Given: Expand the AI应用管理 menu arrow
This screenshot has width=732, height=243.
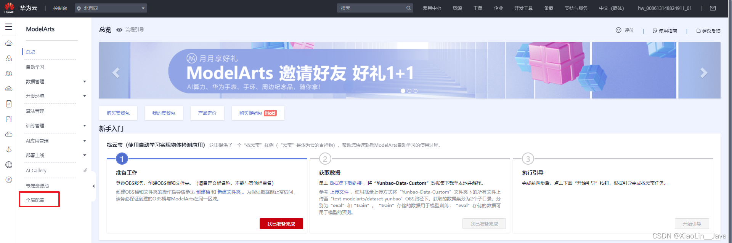Looking at the screenshot, I should click(x=85, y=141).
